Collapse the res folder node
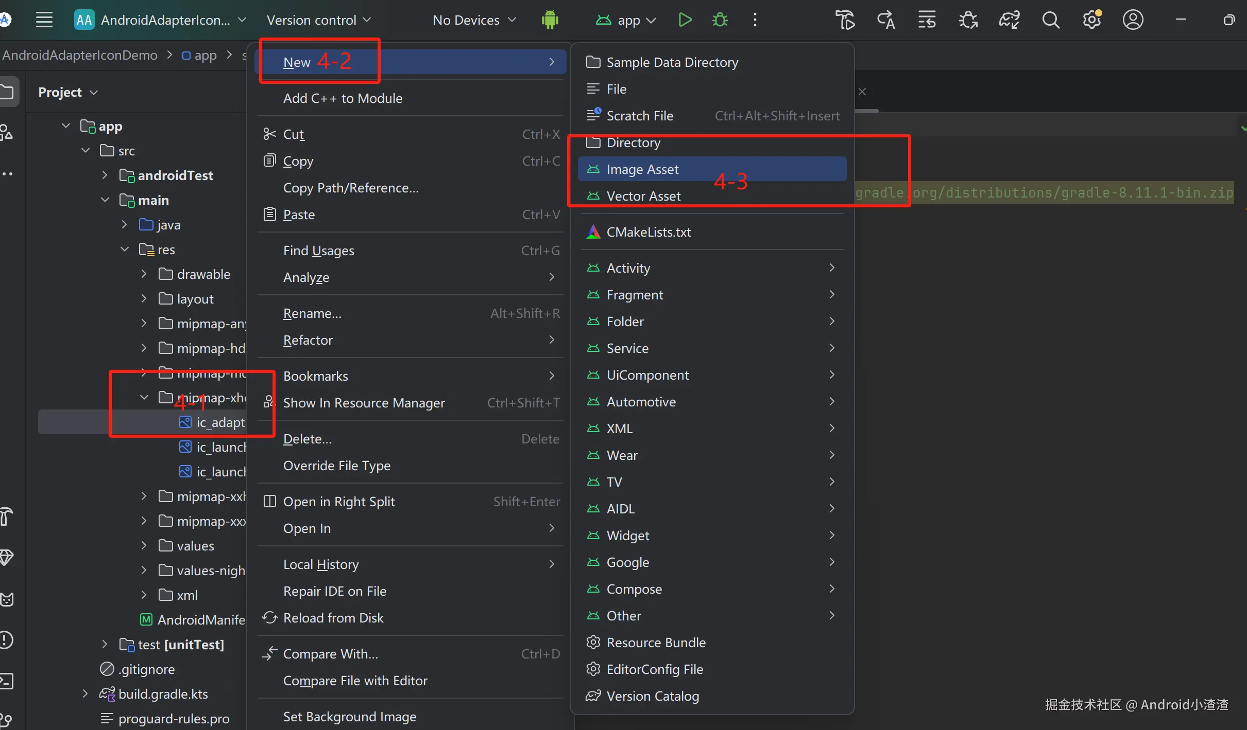1247x730 pixels. (x=125, y=250)
